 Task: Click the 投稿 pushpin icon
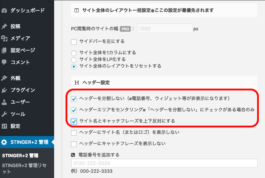[4, 26]
